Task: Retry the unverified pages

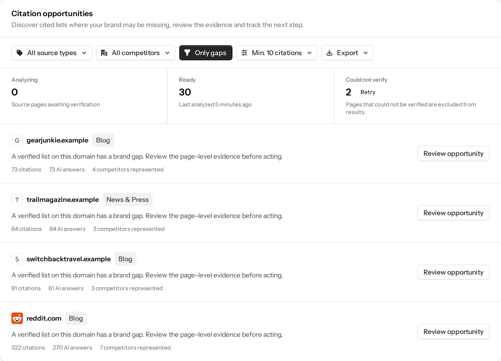Action: [368, 92]
